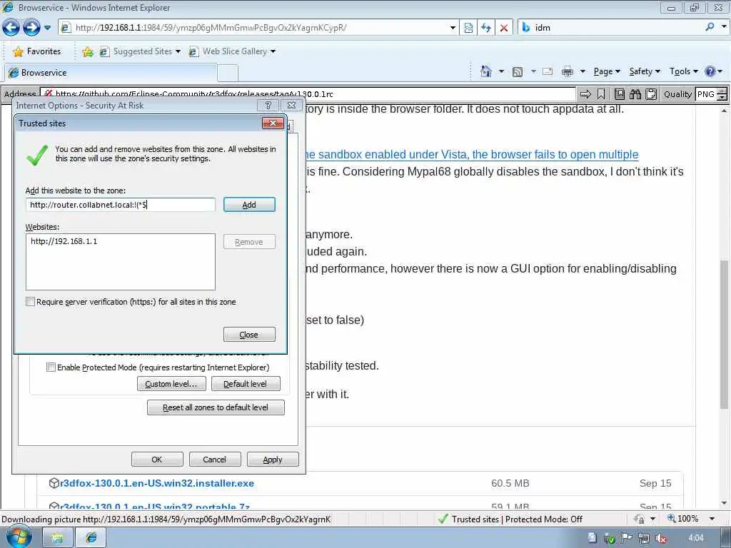The image size is (731, 548).
Task: Click the taskbar clock showing 4:04
Action: click(695, 538)
